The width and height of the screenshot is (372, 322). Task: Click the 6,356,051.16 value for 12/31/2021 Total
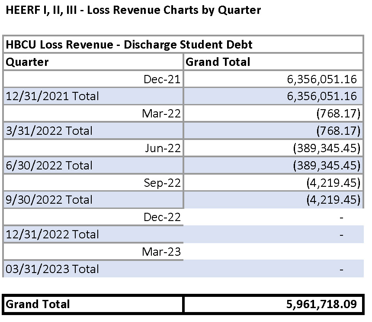tap(322, 96)
